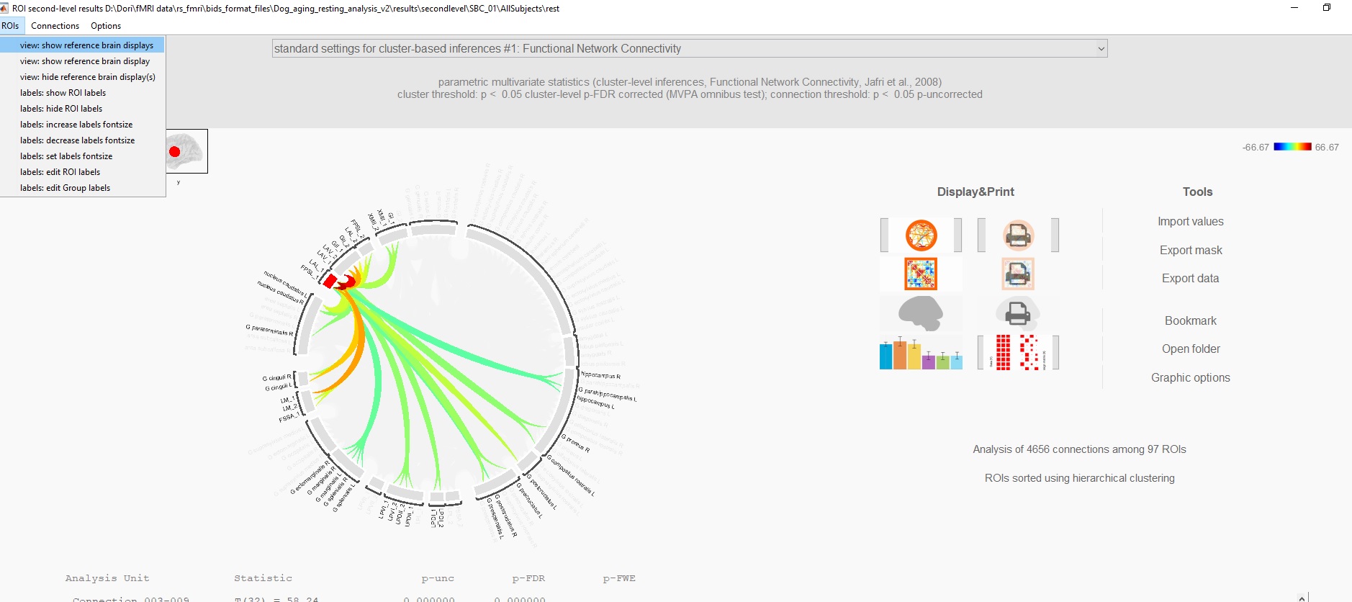Open the cluster-based inferences settings dropdown
1352x602 pixels.
pyautogui.click(x=689, y=49)
